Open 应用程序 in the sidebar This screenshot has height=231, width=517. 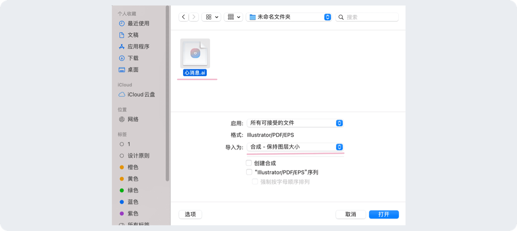pos(139,46)
